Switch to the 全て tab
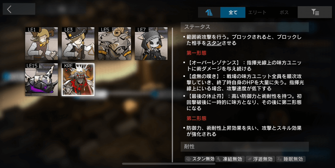This screenshot has height=168, width=335. [233, 12]
